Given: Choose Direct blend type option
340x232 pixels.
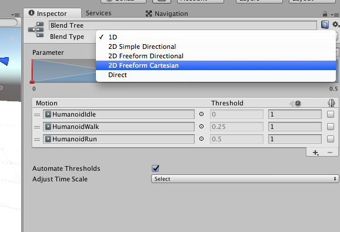Looking at the screenshot, I should coord(216,75).
